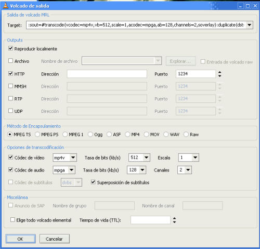260x249 pixels.
Task: Open the mp4v video codec dropdown
Action: (73, 158)
